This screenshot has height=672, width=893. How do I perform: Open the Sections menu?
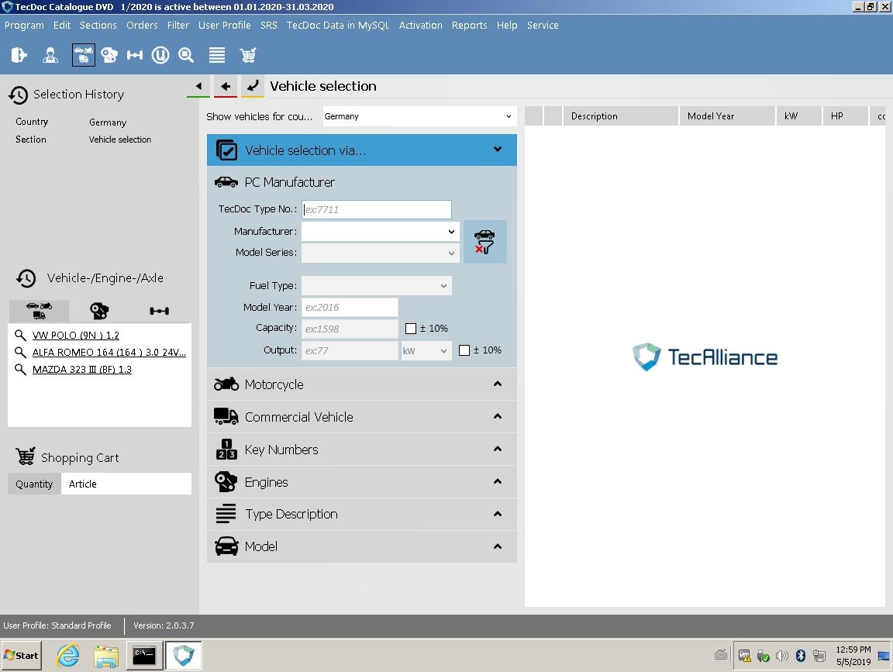coord(98,26)
